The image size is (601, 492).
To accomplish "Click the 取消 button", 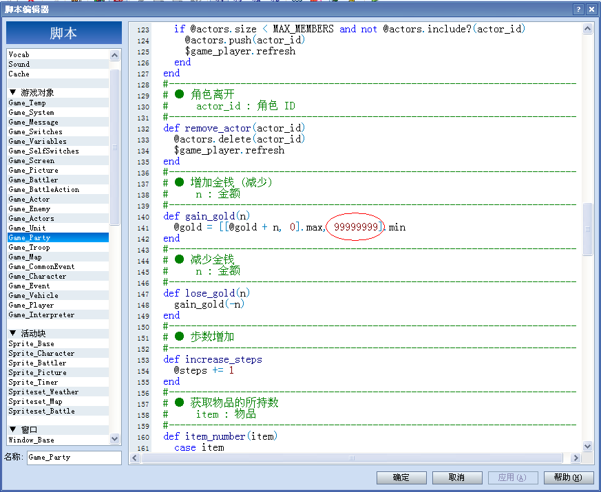I will tap(457, 478).
